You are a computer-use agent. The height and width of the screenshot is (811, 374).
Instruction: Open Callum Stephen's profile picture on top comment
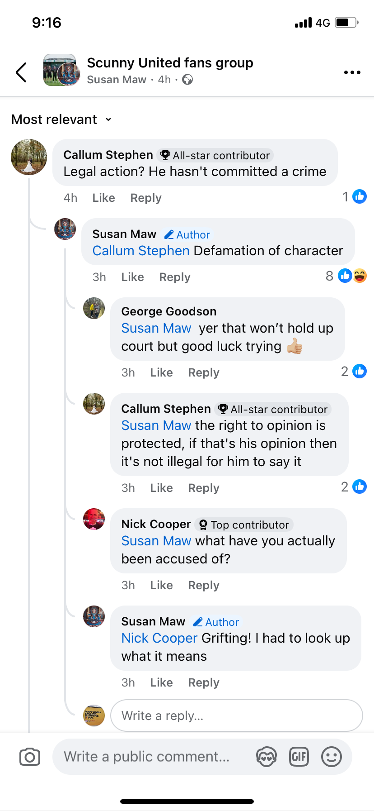coord(29,157)
